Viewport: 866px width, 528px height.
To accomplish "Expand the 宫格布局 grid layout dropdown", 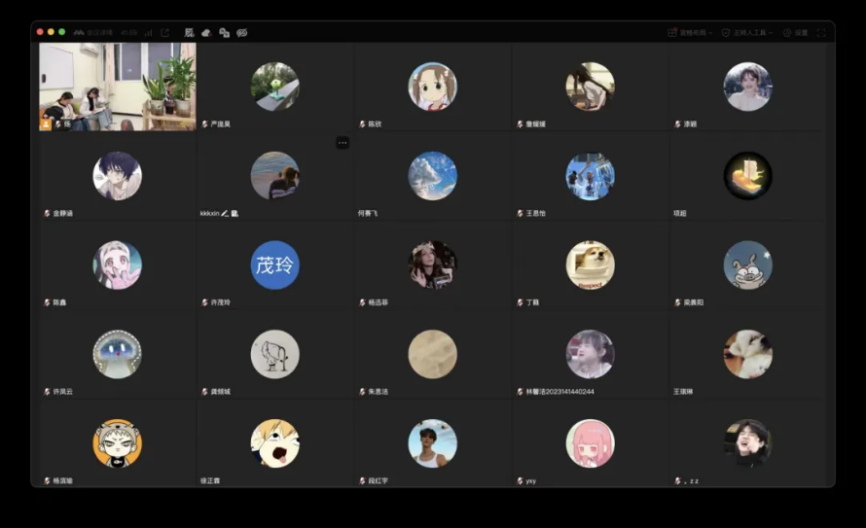I will [691, 32].
